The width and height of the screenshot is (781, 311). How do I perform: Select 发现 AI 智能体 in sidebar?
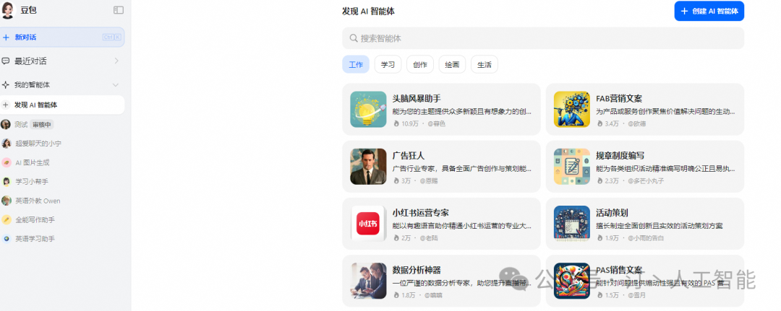(x=62, y=105)
